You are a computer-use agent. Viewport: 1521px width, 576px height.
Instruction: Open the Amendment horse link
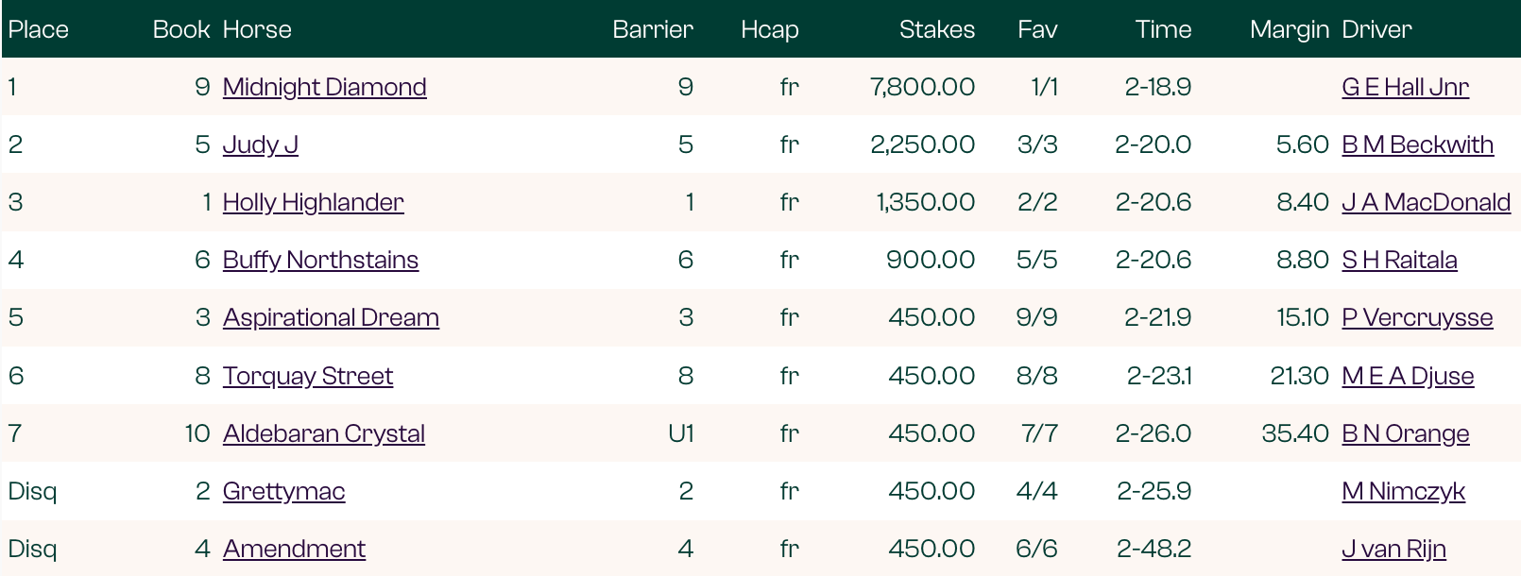(x=294, y=549)
